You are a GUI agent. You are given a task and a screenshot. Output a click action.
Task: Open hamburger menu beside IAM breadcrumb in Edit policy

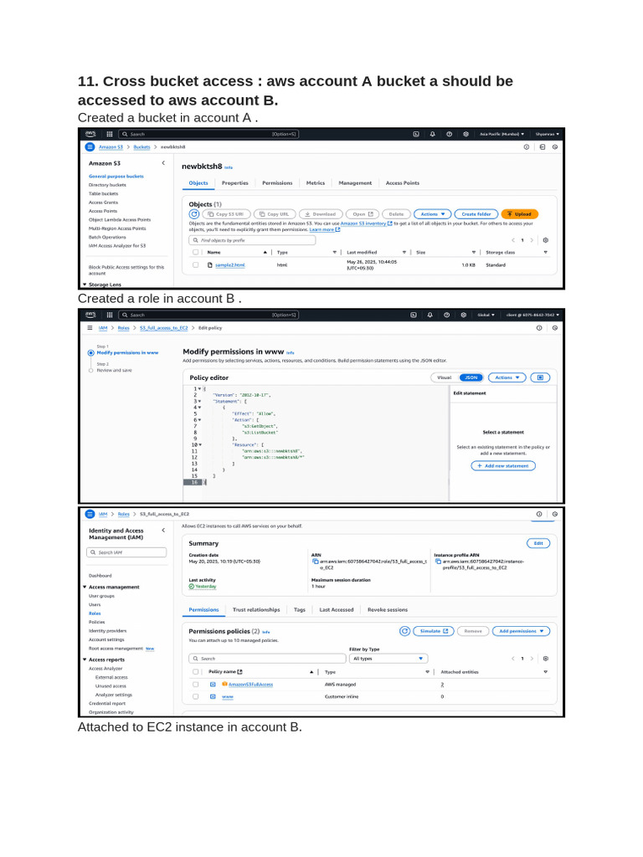90,328
